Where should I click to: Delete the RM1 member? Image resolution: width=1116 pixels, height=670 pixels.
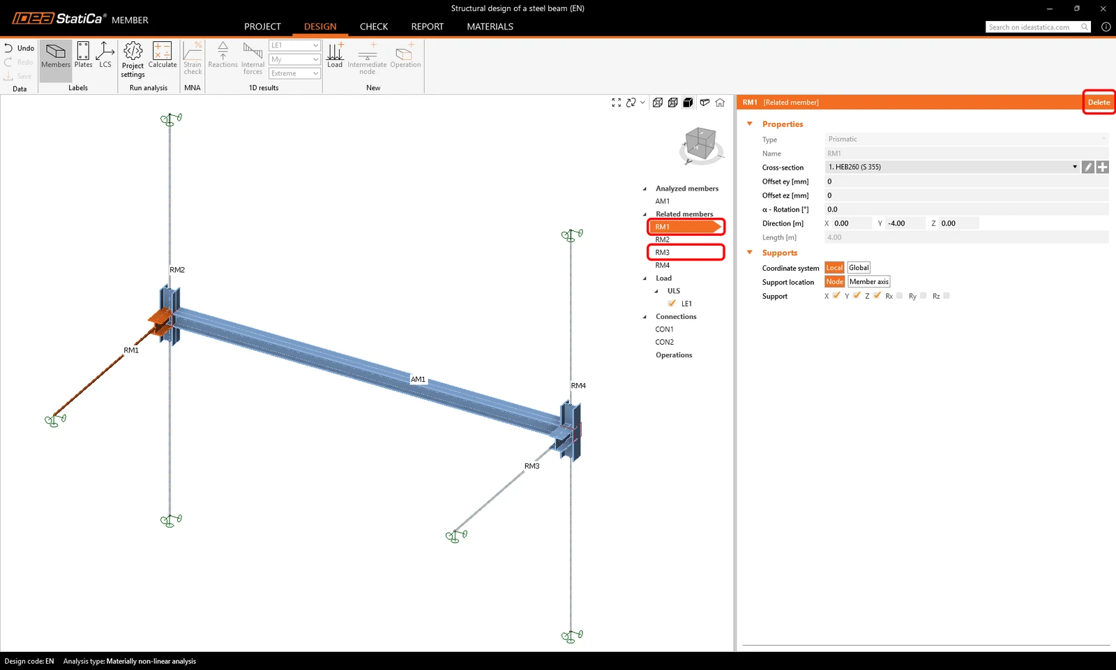tap(1099, 103)
